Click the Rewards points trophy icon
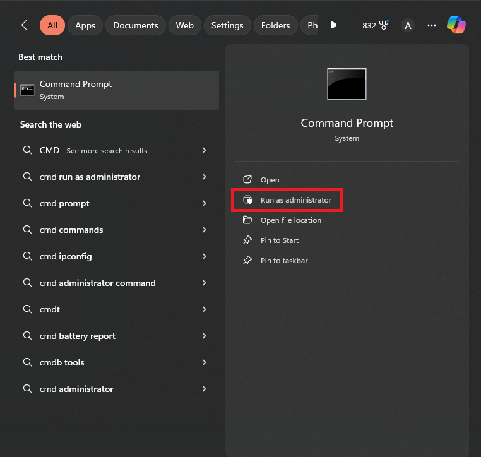The height and width of the screenshot is (457, 481). [x=383, y=25]
